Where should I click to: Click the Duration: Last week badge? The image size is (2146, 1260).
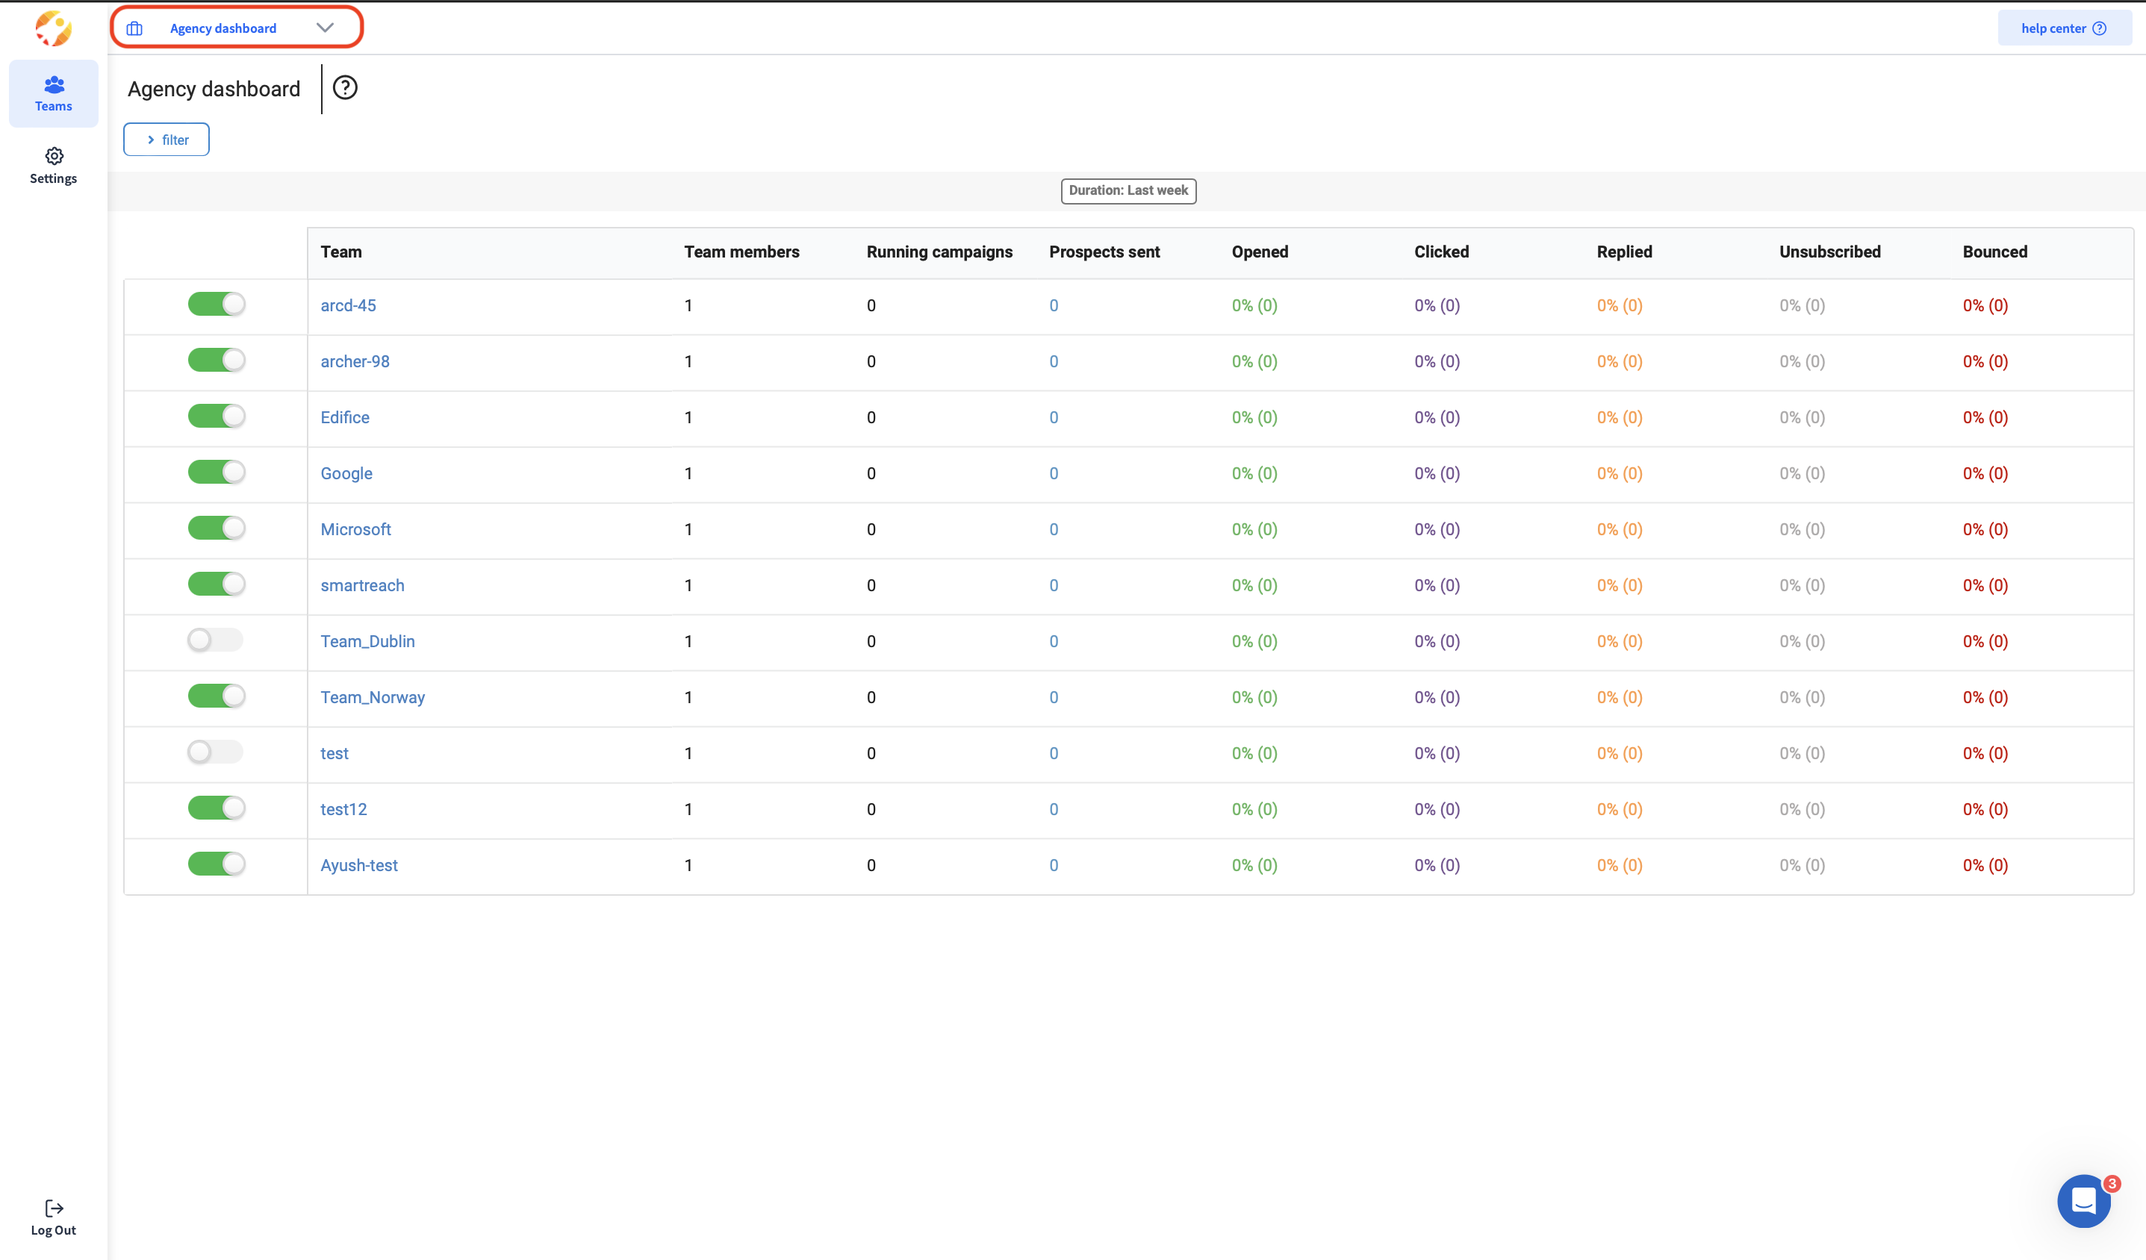tap(1128, 190)
